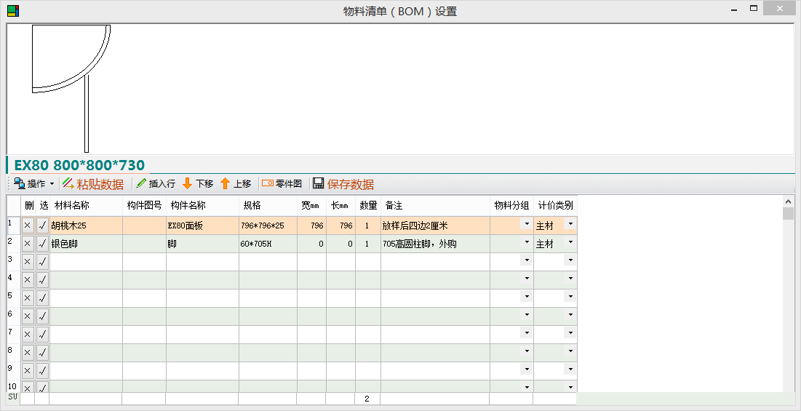Click the 材料名称 column header
Viewport: 801px width, 411px height.
(x=72, y=206)
